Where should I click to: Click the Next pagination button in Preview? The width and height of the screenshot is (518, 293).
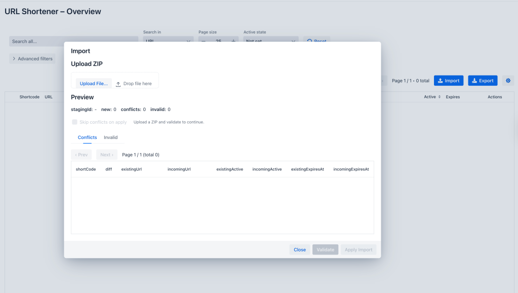(106, 154)
